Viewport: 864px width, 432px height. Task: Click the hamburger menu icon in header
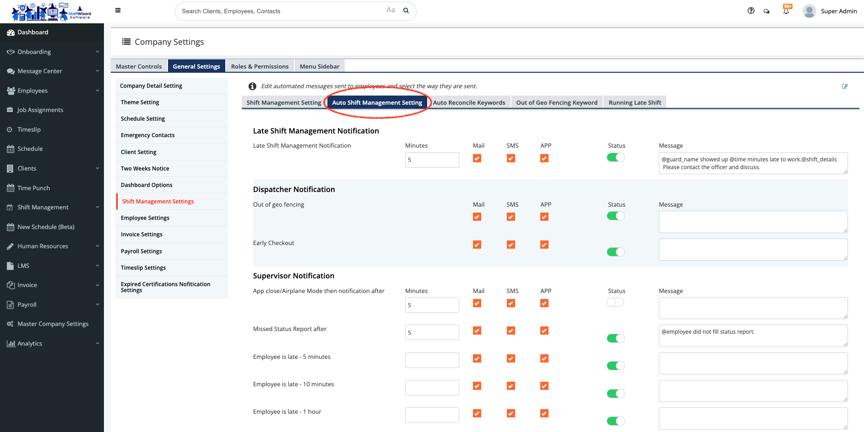click(x=118, y=11)
